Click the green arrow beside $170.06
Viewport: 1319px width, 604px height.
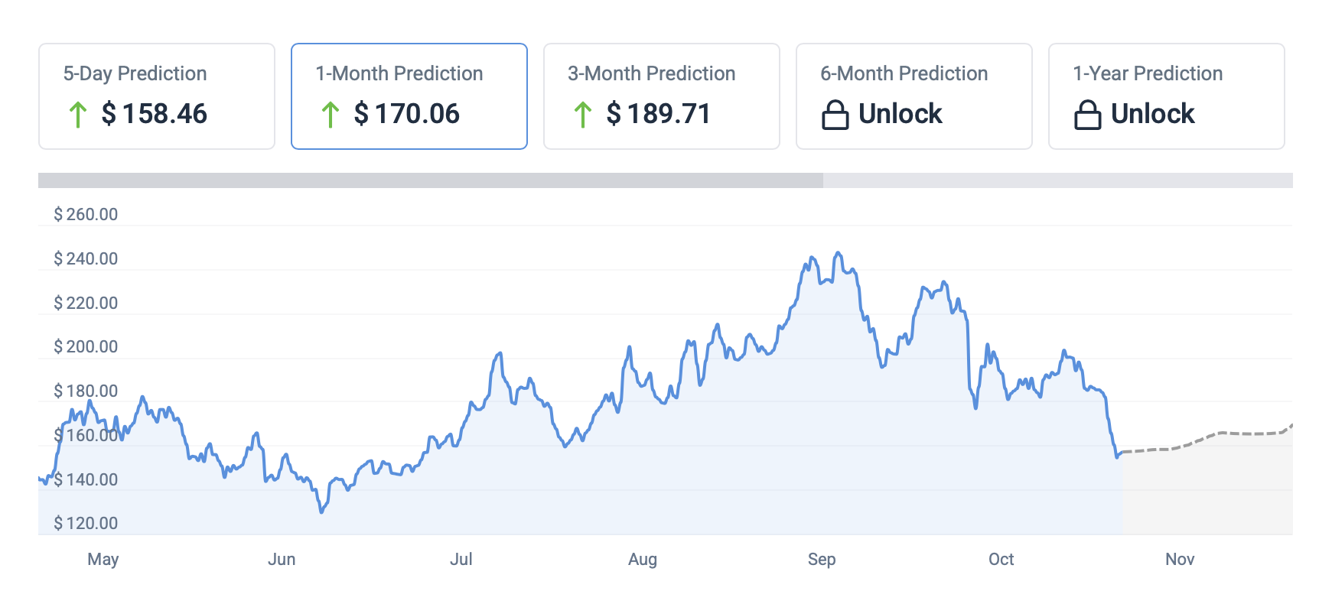point(330,115)
